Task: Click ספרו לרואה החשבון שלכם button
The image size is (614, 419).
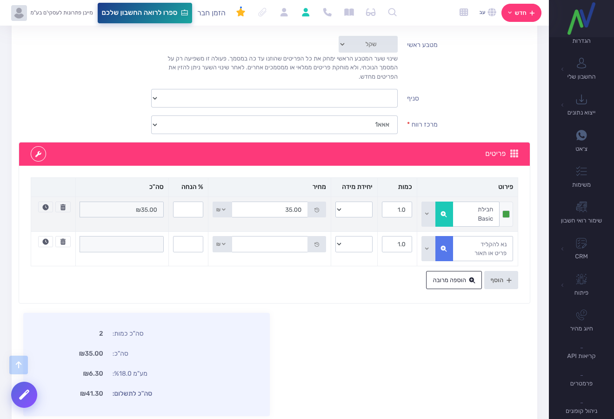Action: pyautogui.click(x=145, y=13)
